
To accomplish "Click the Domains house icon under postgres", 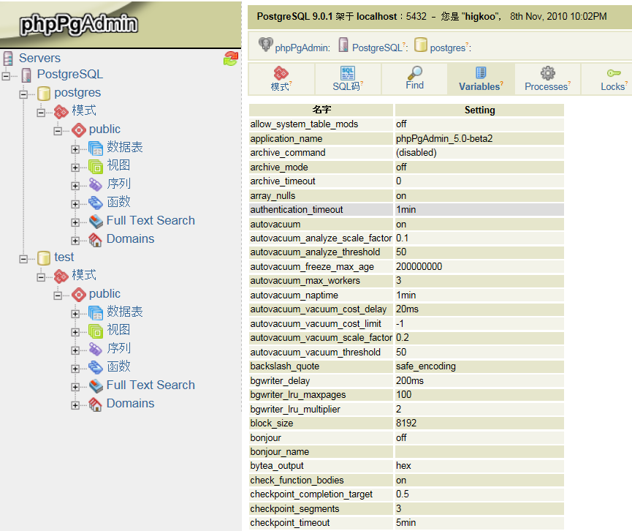I will coord(96,240).
